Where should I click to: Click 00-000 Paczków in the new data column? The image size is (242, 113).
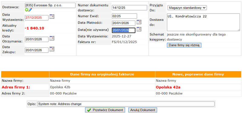[169, 93]
